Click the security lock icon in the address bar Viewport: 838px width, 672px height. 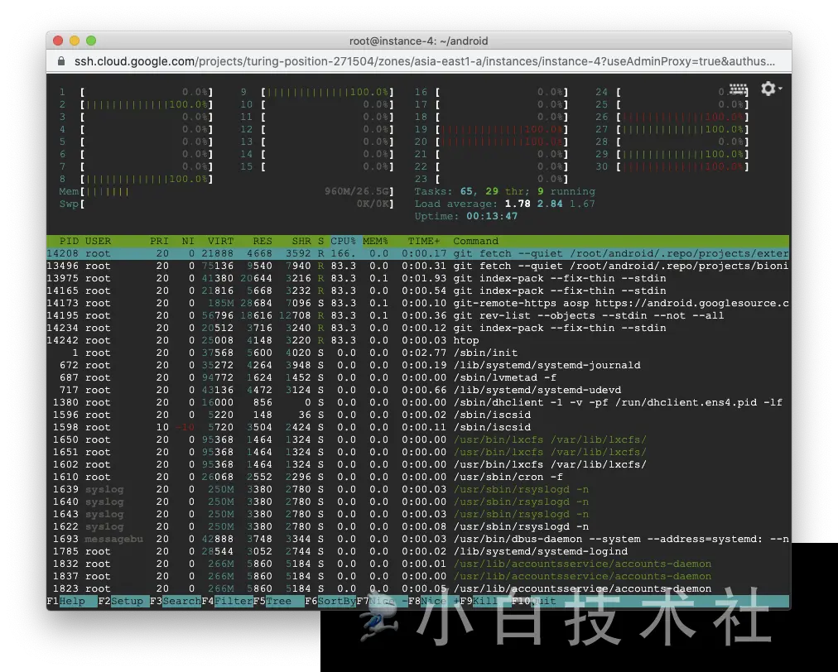point(61,60)
